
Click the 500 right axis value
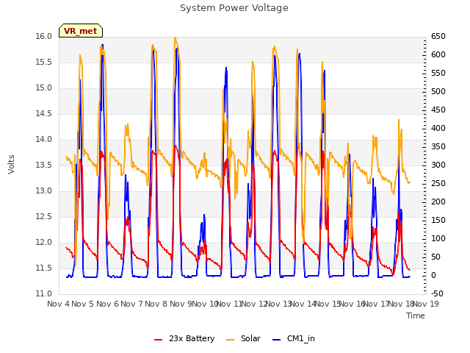click(x=438, y=91)
